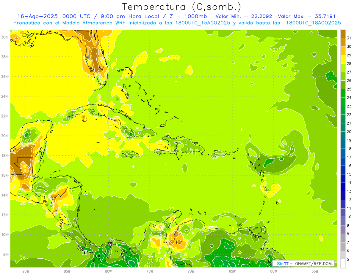Click the legend value 5
The width and height of the screenshot is (357, 275).
[348, 259]
